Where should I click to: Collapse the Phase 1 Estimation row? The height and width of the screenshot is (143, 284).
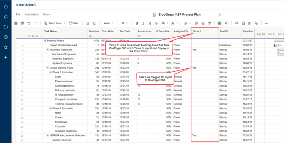[50, 72]
